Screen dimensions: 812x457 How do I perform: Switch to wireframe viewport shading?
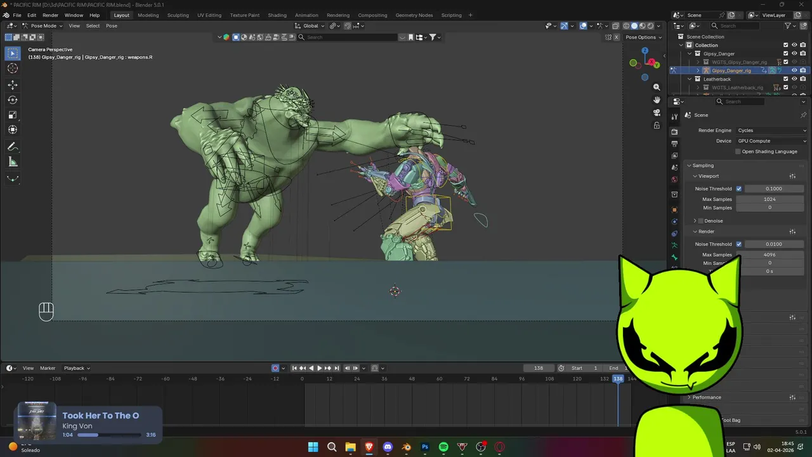(x=626, y=26)
